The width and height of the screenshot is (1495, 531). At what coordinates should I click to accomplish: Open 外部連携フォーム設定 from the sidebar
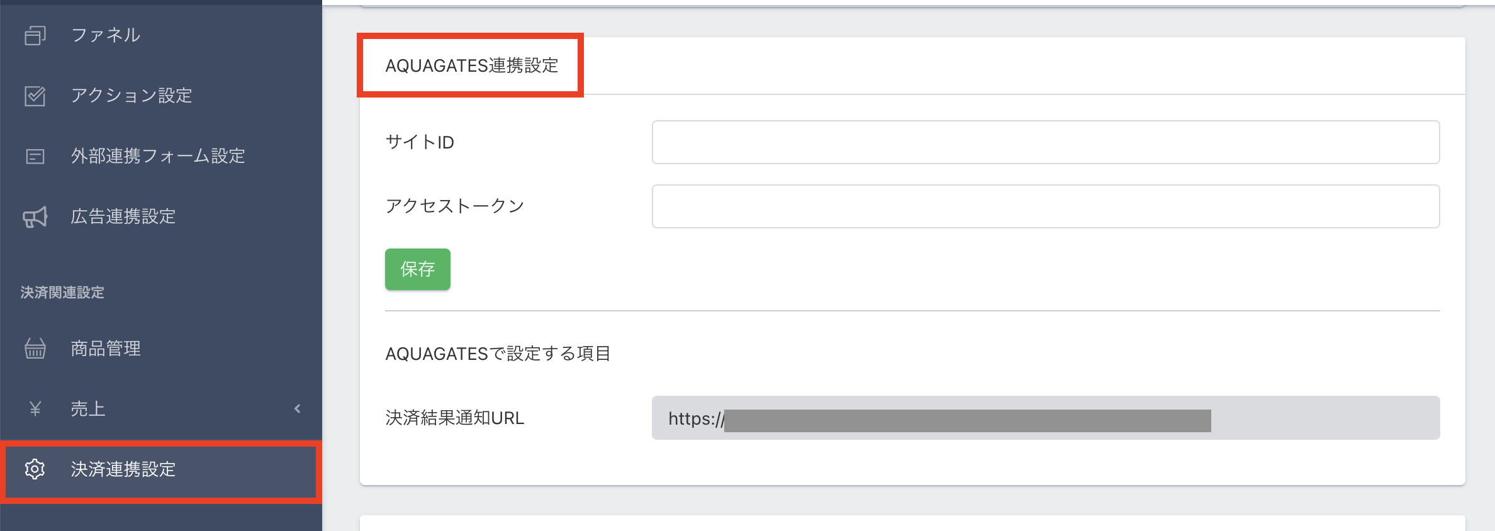tap(158, 156)
